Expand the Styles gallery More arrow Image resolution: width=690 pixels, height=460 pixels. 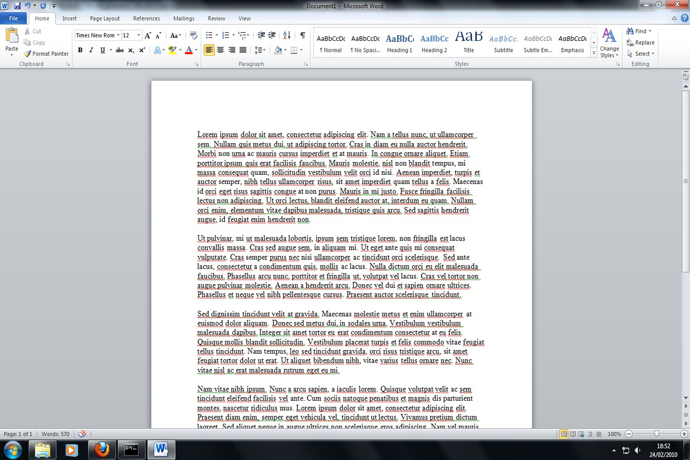593,52
